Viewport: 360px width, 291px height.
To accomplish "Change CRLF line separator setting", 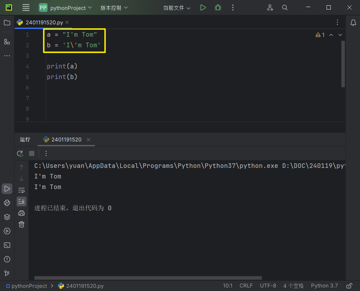I will coord(246,286).
